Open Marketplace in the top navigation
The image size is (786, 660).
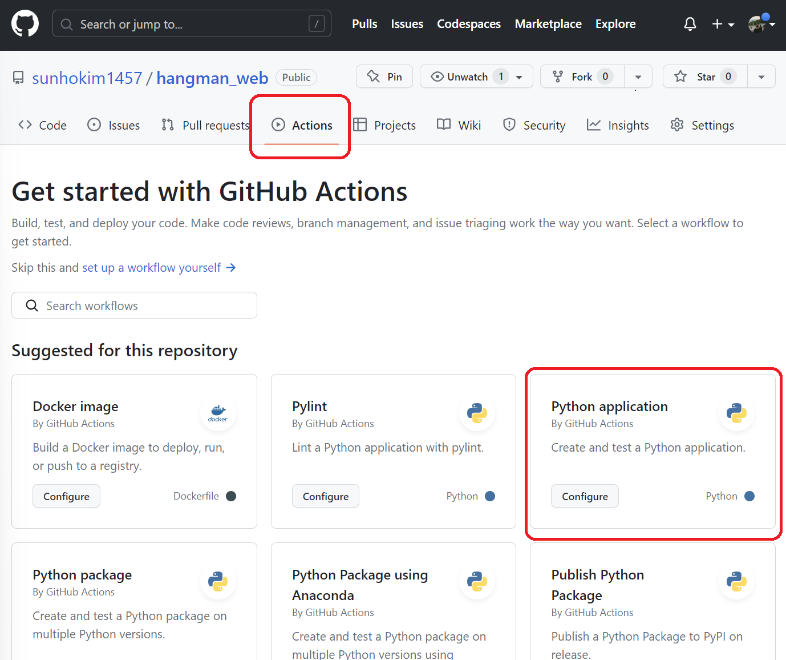[548, 24]
